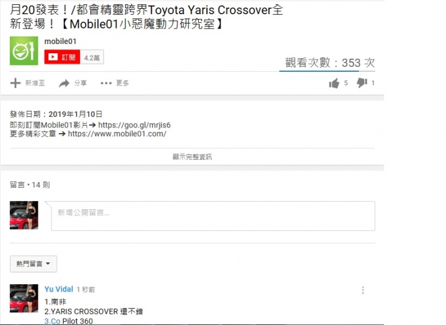This screenshot has width=446, height=325.
Task: Click the plus icon for 新增至
Action: 15,83
